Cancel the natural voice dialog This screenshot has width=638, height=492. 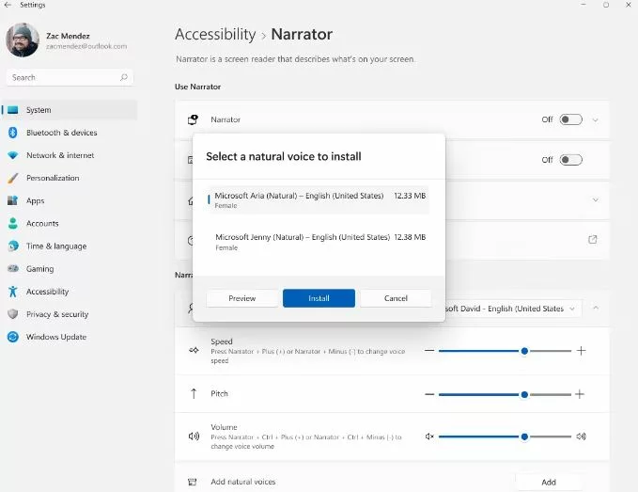click(396, 298)
